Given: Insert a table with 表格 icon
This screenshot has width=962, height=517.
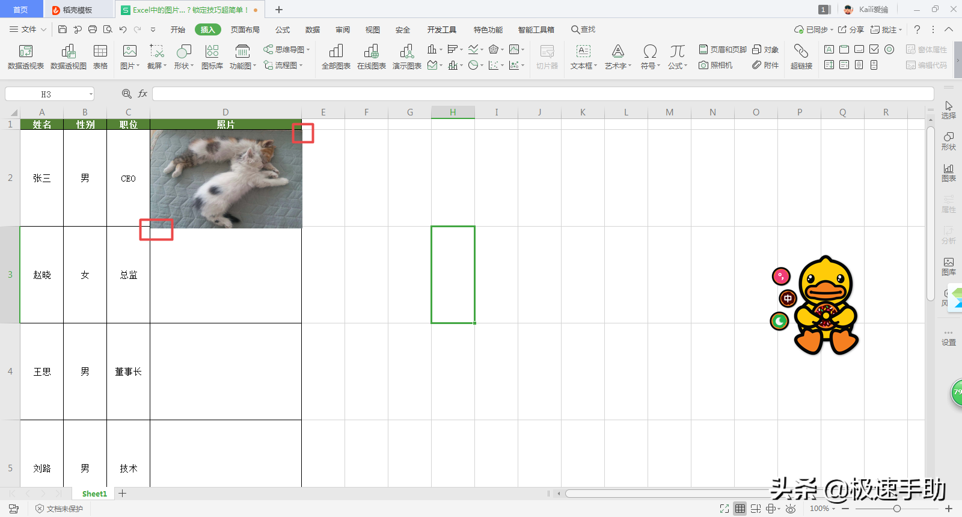Looking at the screenshot, I should click(100, 57).
